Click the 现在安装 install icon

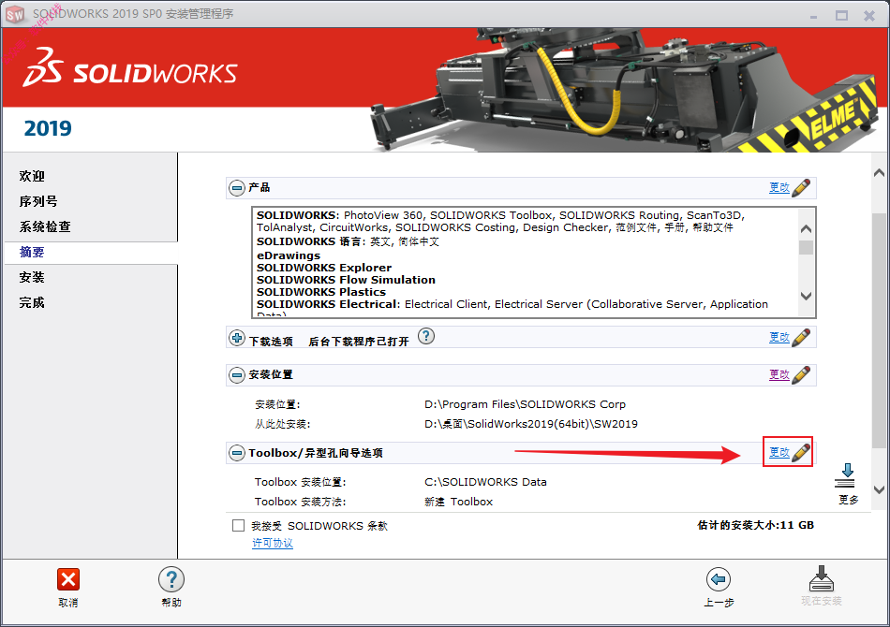(x=822, y=578)
